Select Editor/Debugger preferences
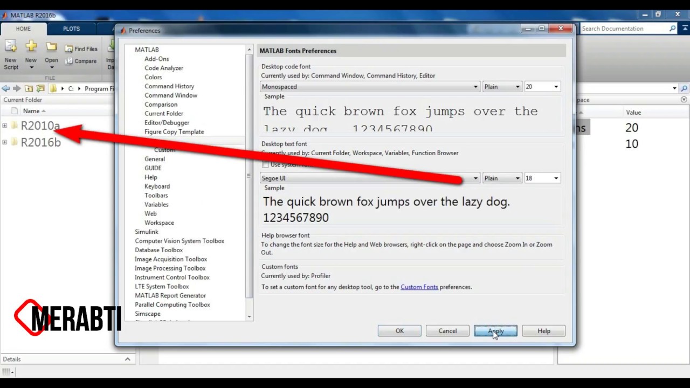Screen dimensions: 690x388 (x=167, y=123)
